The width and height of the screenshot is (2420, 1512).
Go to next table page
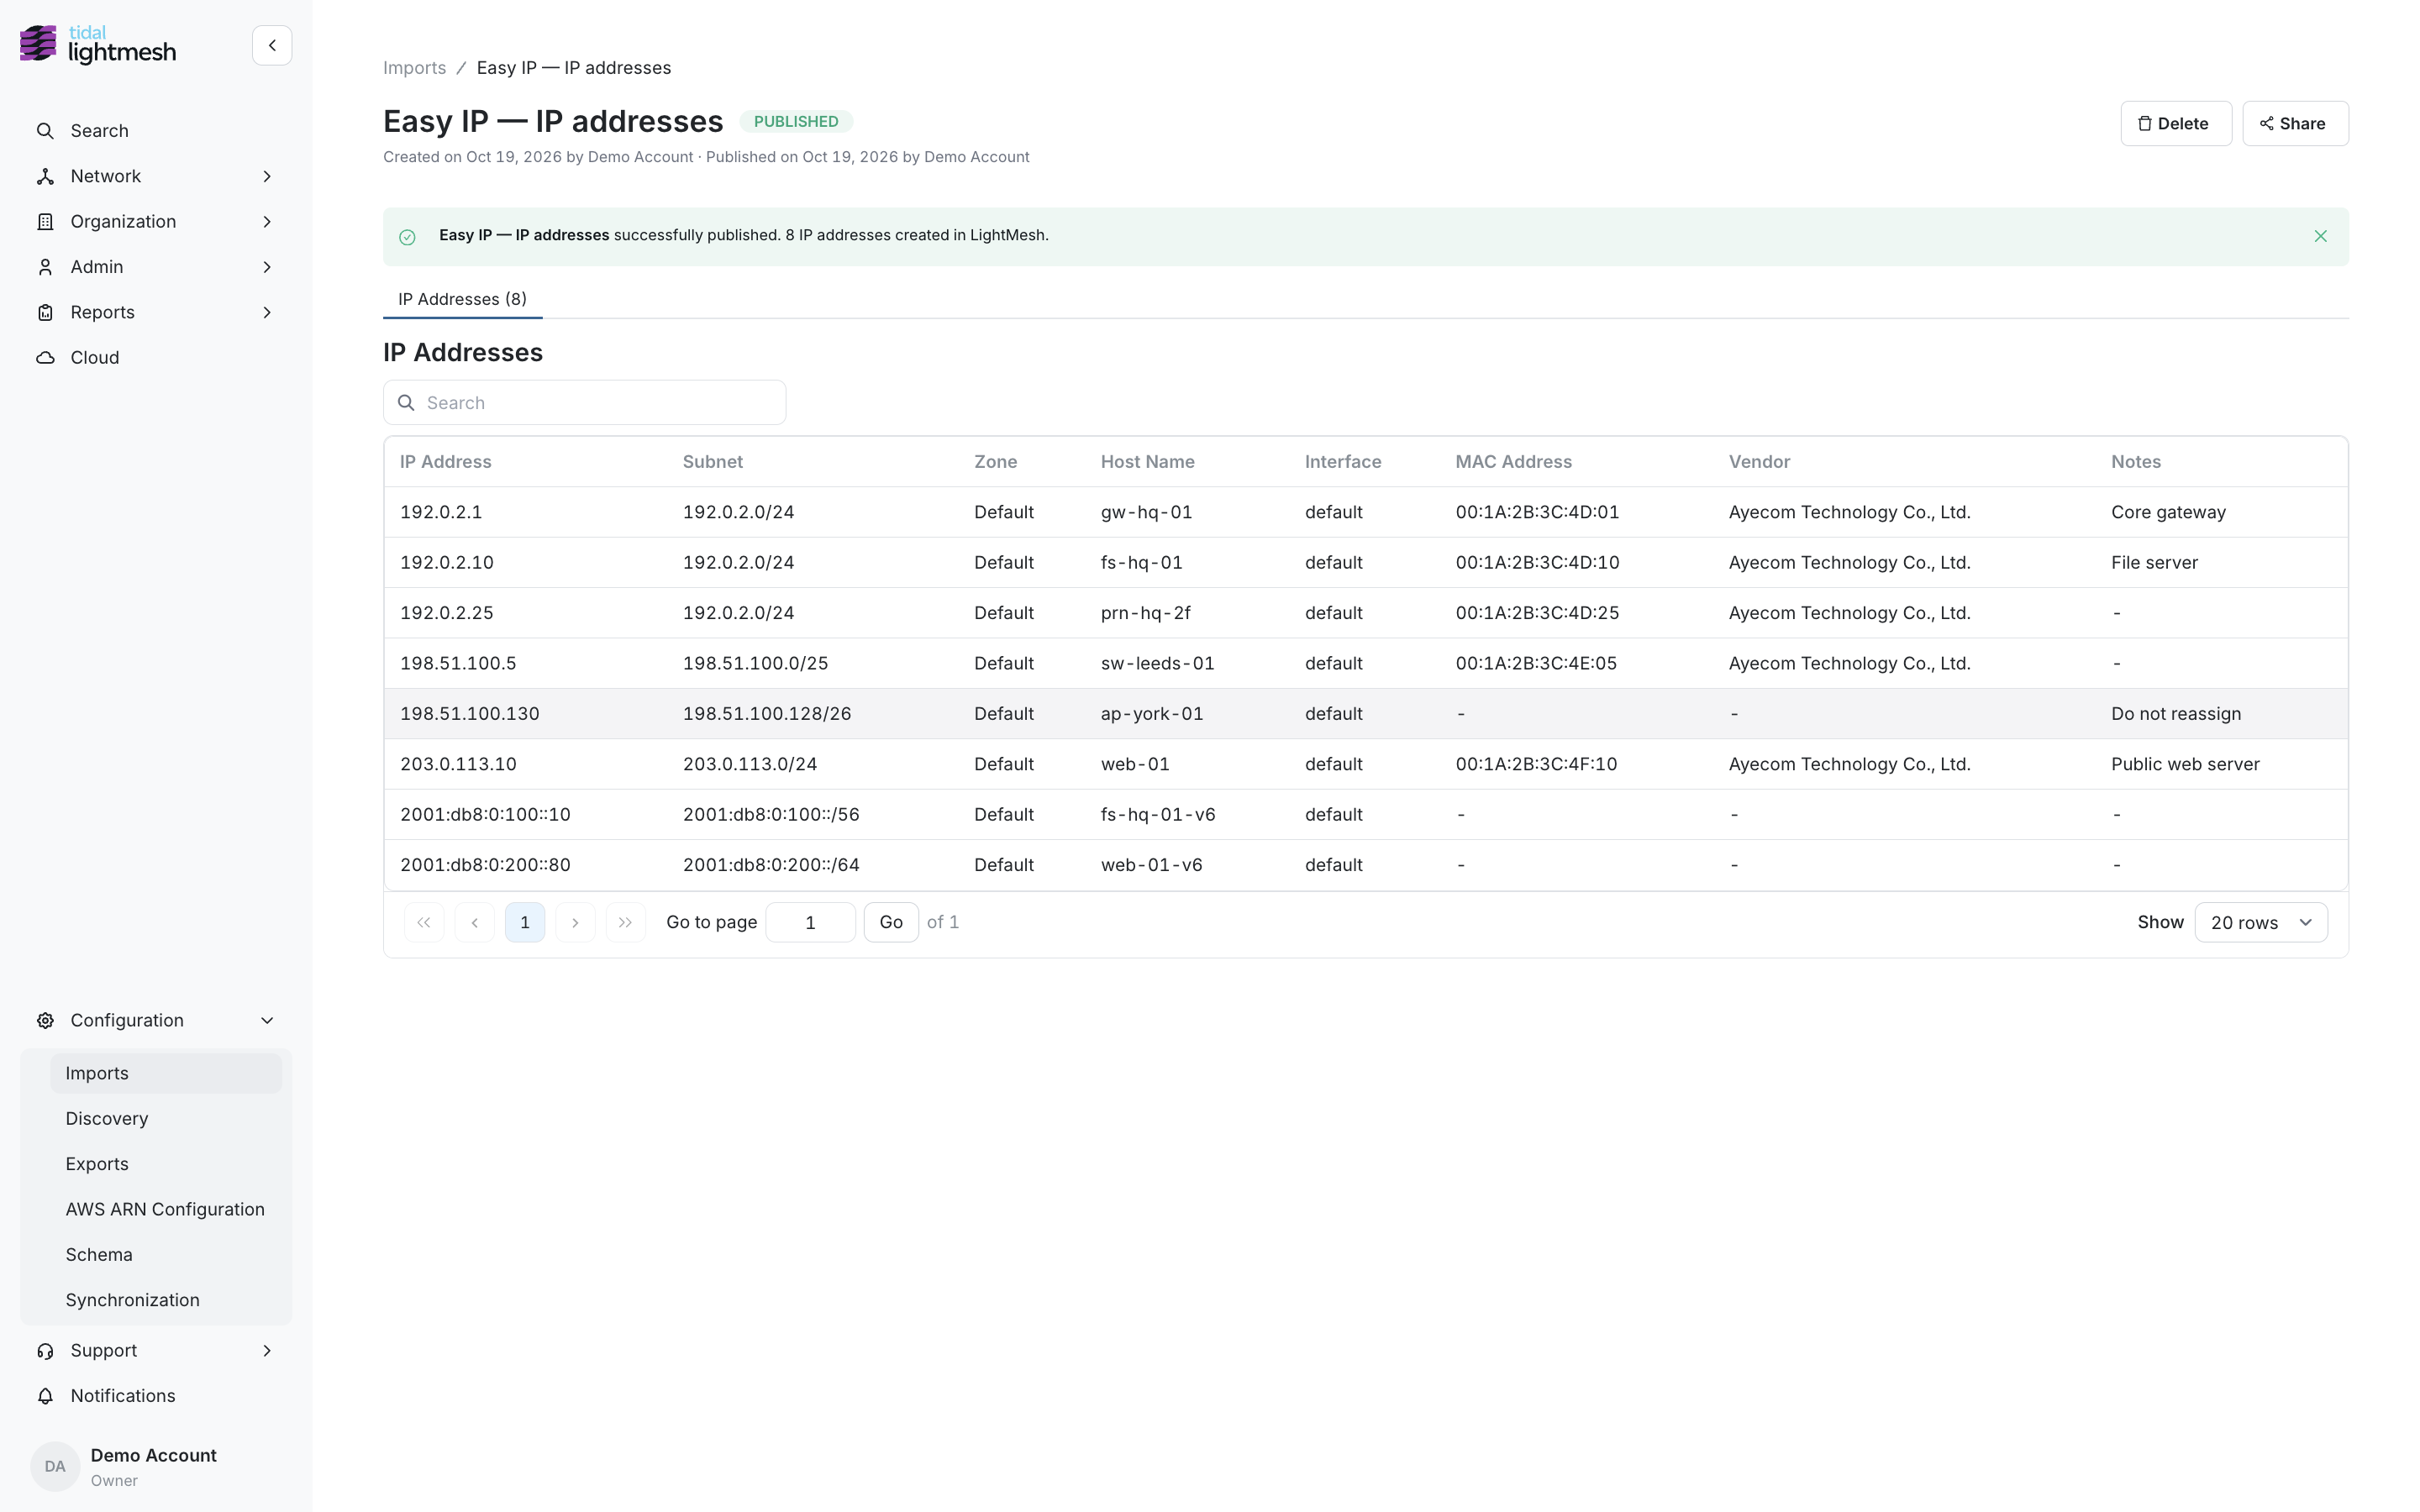click(575, 922)
